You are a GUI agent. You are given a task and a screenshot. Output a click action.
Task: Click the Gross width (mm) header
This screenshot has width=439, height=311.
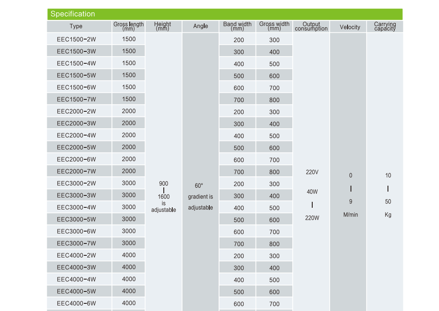point(274,26)
